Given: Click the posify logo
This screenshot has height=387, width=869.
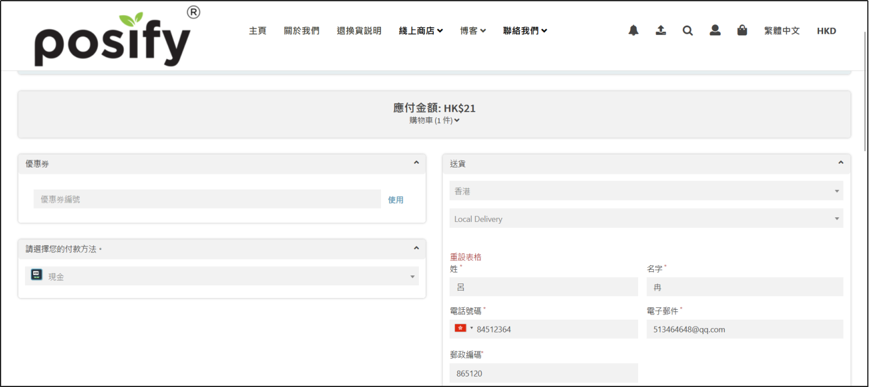Looking at the screenshot, I should point(117,36).
